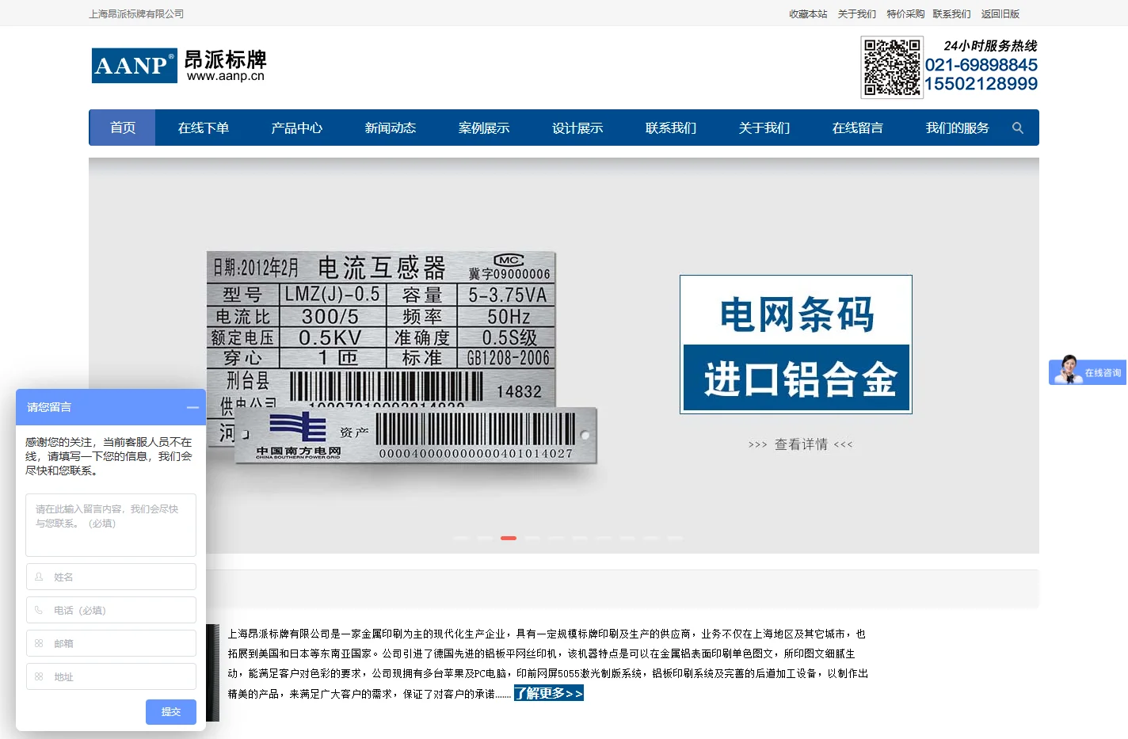Image resolution: width=1128 pixels, height=739 pixels.
Task: Open 在线留言 menu item
Action: (x=858, y=128)
